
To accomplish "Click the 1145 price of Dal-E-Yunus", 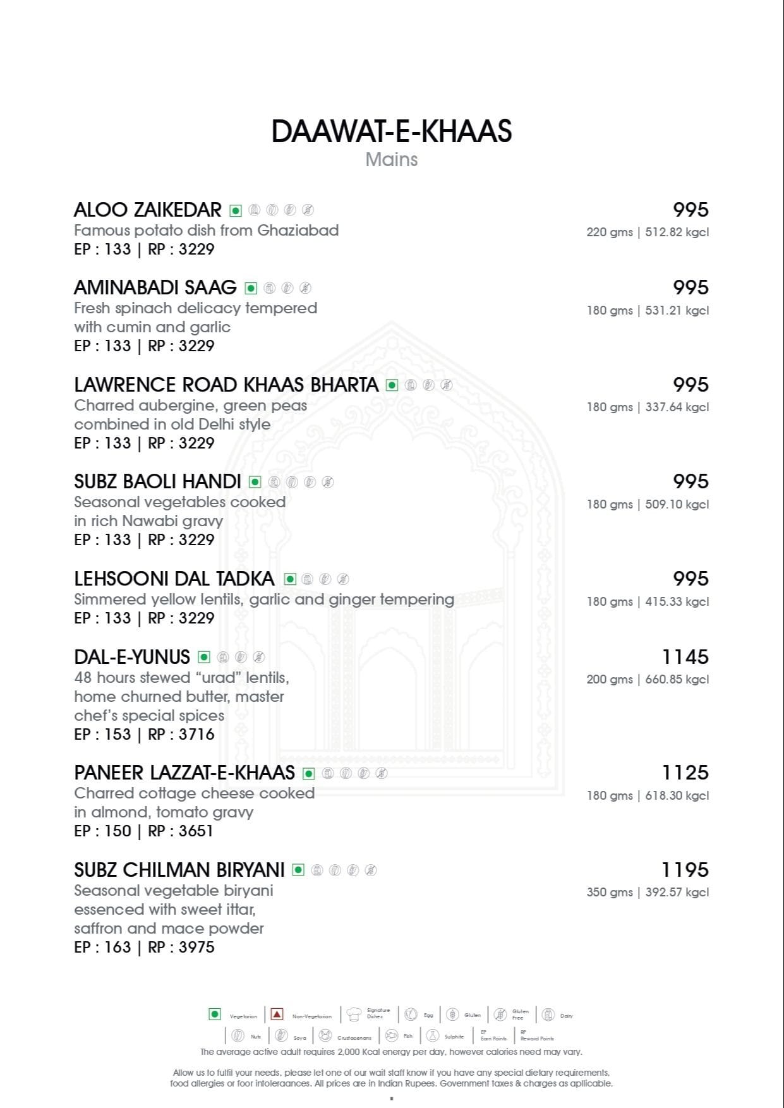I will point(685,657).
